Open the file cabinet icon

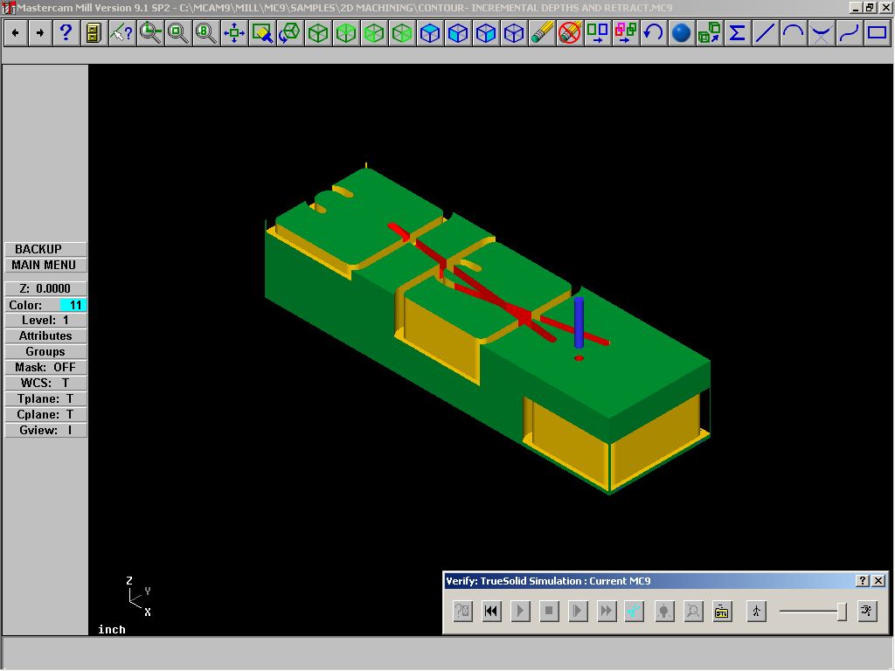point(94,33)
